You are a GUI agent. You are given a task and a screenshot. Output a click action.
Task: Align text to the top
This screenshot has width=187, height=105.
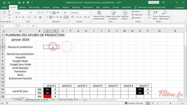coord(48,13)
